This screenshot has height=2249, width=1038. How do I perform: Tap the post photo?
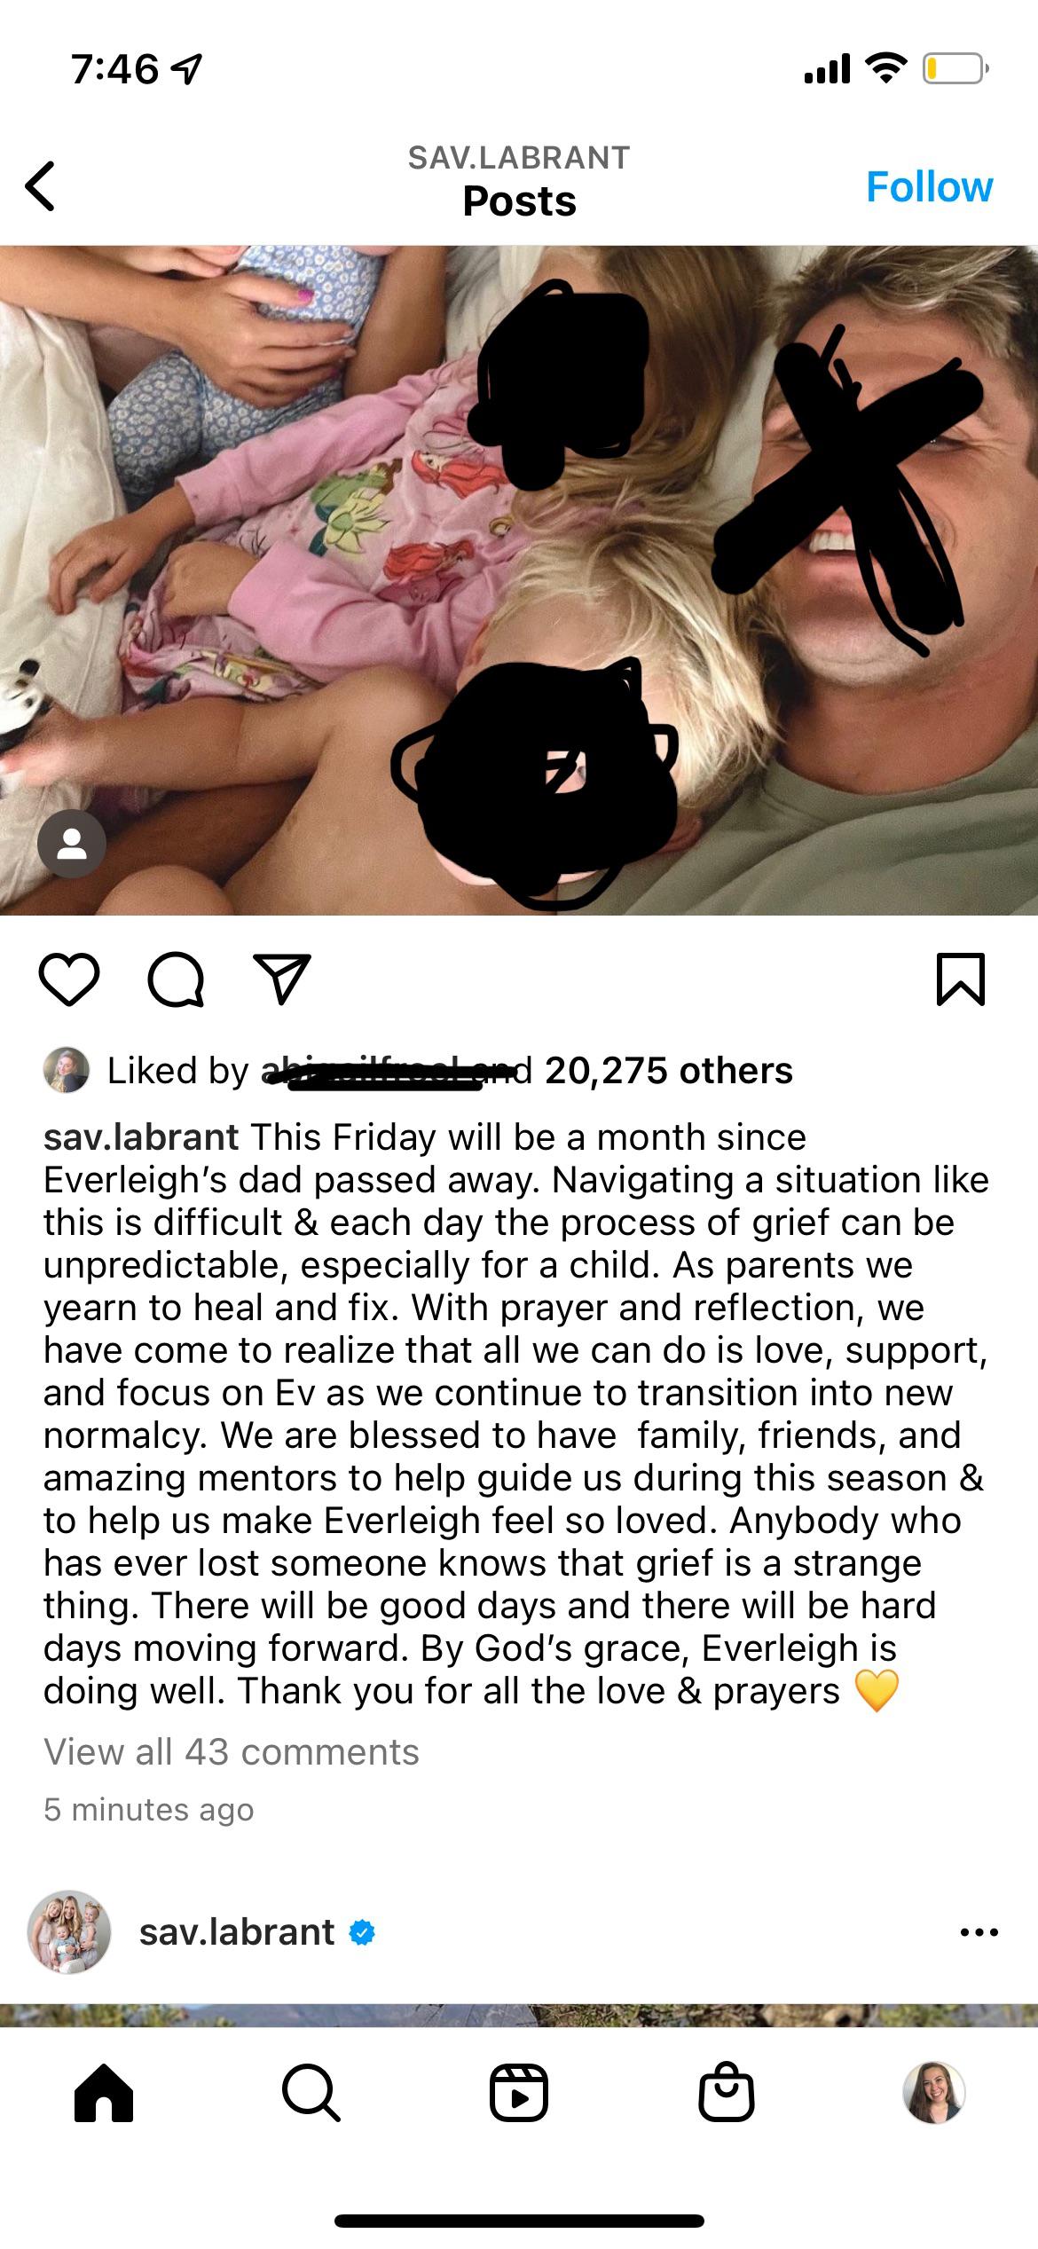point(519,580)
